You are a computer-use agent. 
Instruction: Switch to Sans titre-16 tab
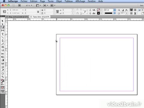[41, 17]
